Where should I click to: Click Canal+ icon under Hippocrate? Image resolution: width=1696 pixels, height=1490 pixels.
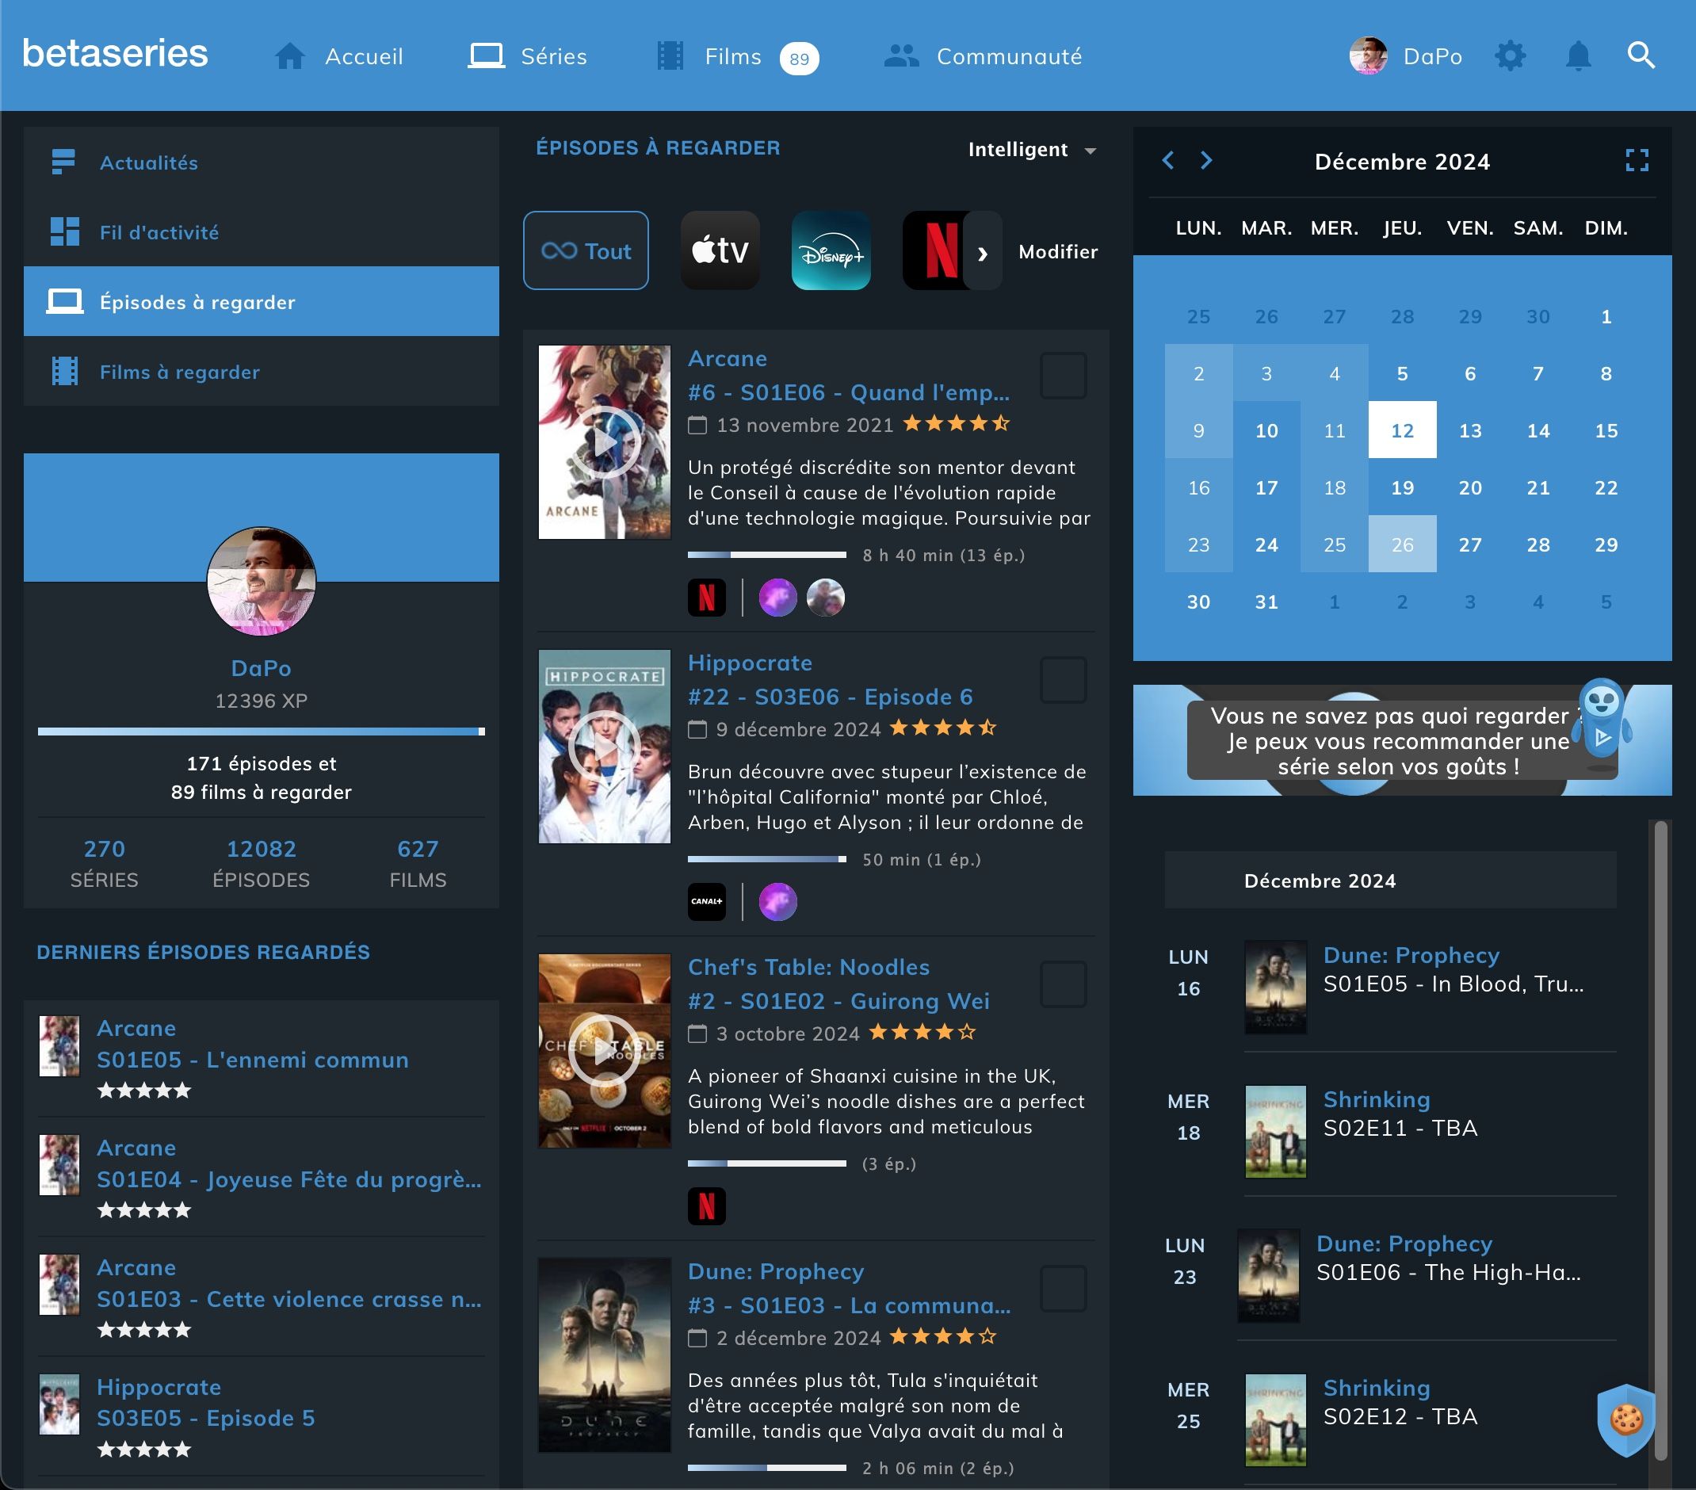pos(706,902)
